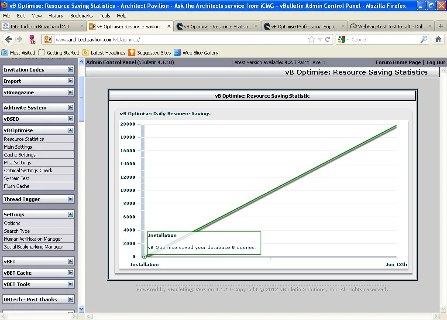Open the Bookmarks menu
This screenshot has width=447, height=320.
point(82,16)
